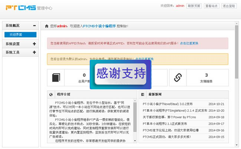Expand the 系统设置 section plus icon
This screenshot has height=149, width=241.
tap(34, 44)
